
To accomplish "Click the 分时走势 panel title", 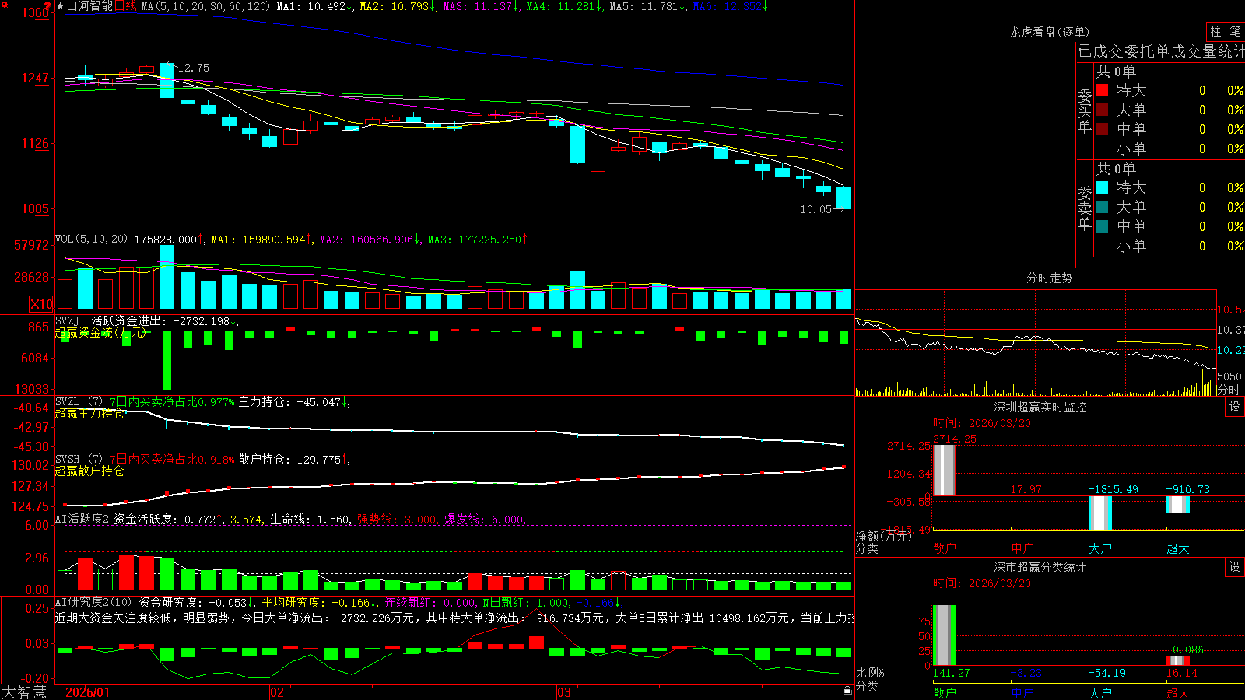I will (1050, 278).
